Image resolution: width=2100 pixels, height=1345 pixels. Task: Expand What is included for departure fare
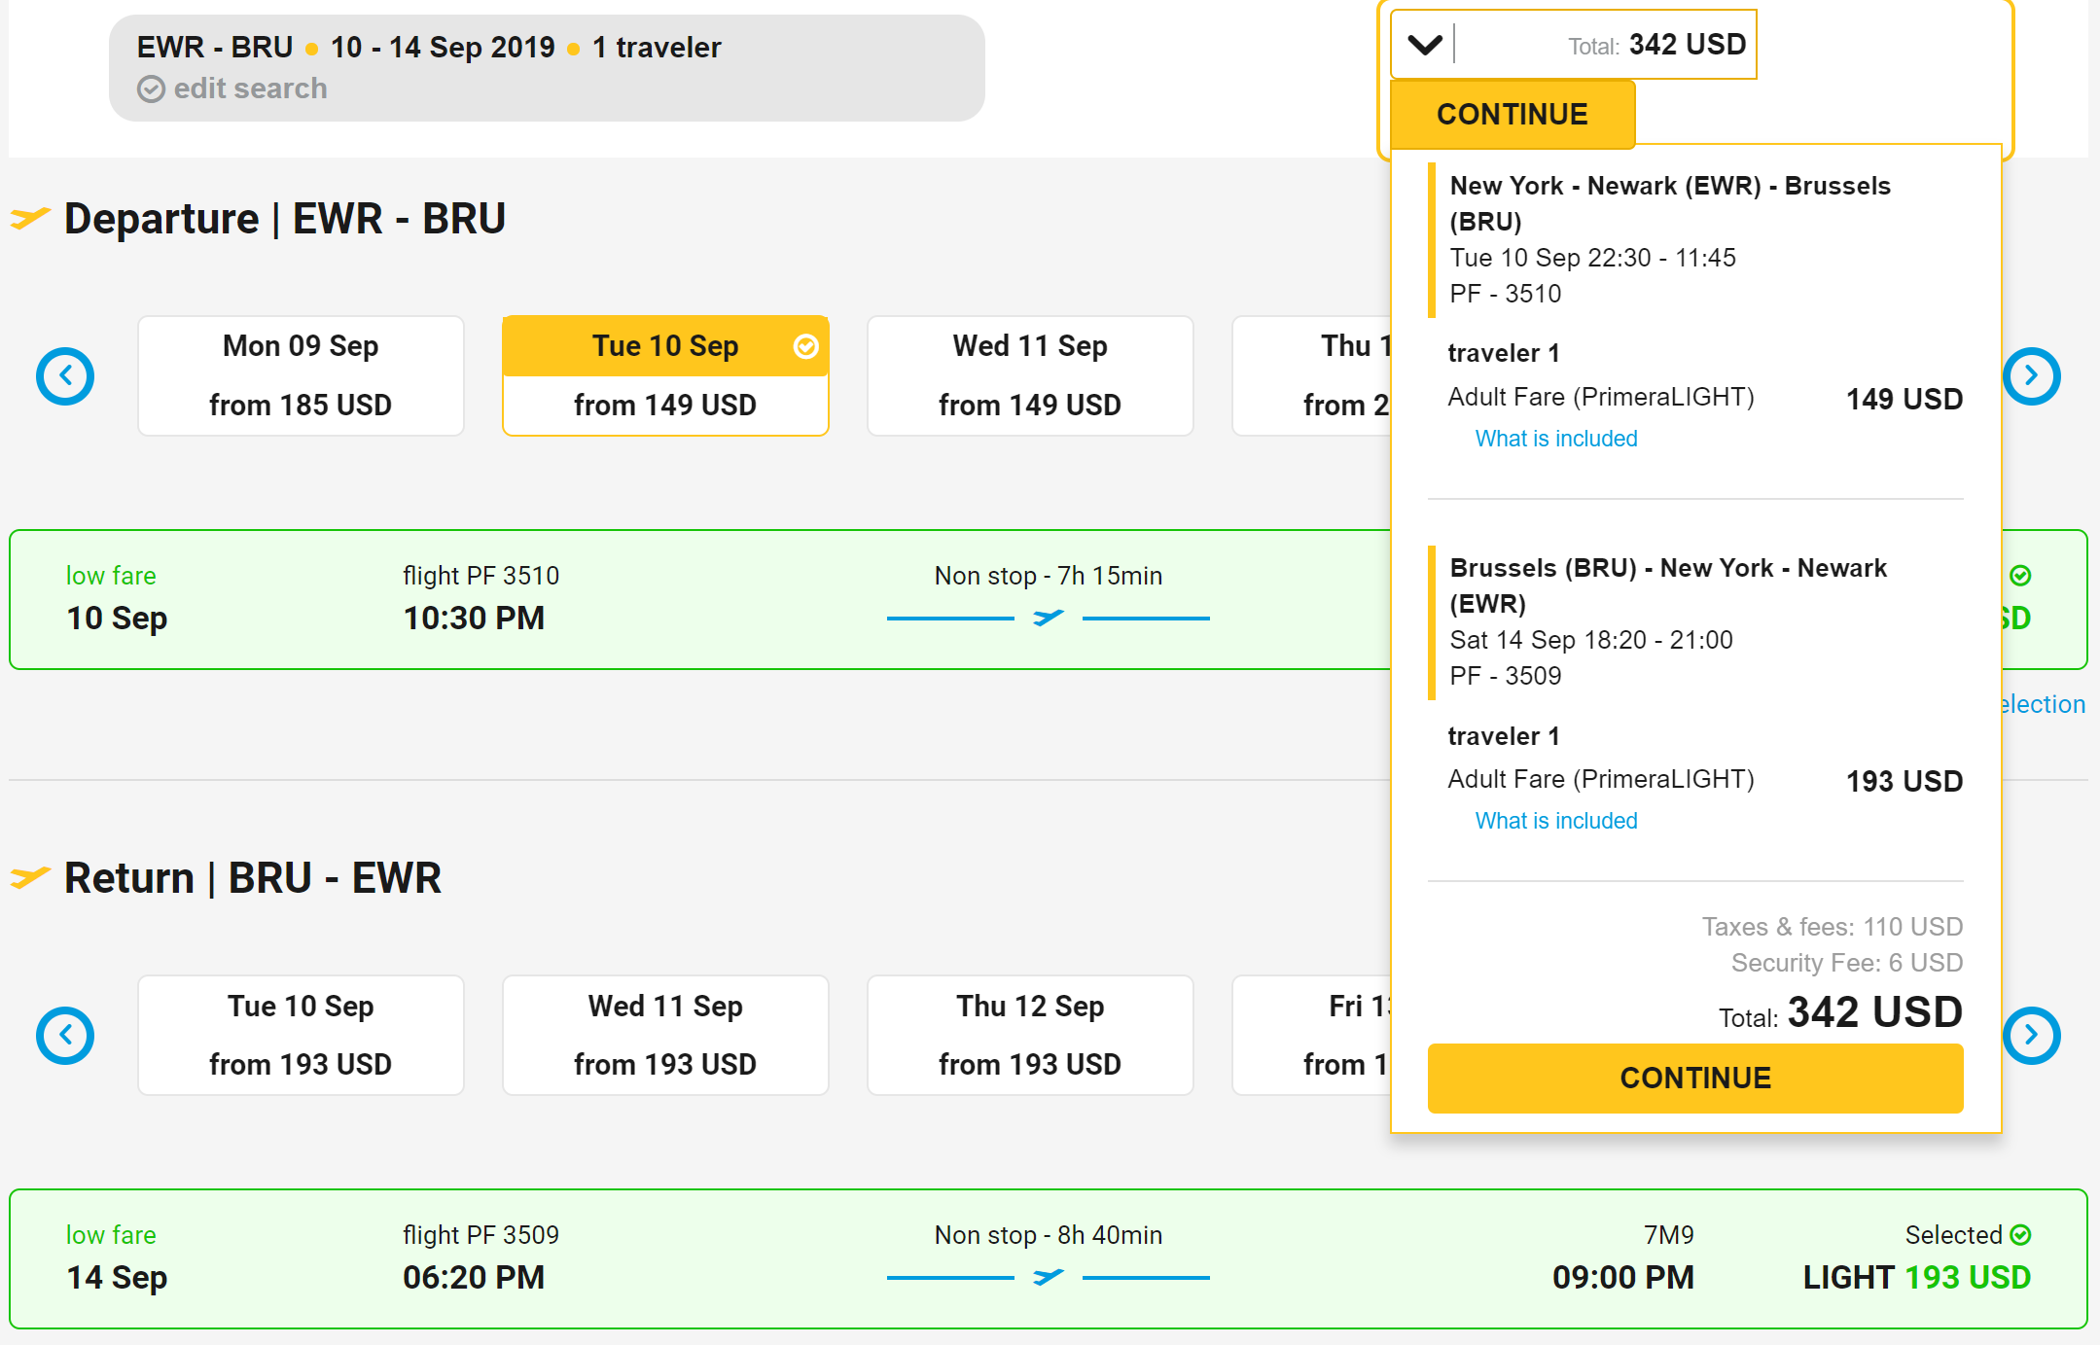(x=1555, y=439)
